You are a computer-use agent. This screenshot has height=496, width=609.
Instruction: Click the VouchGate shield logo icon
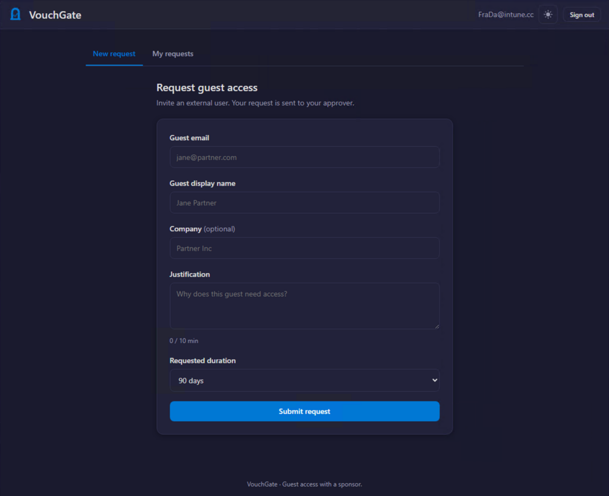[x=15, y=14]
